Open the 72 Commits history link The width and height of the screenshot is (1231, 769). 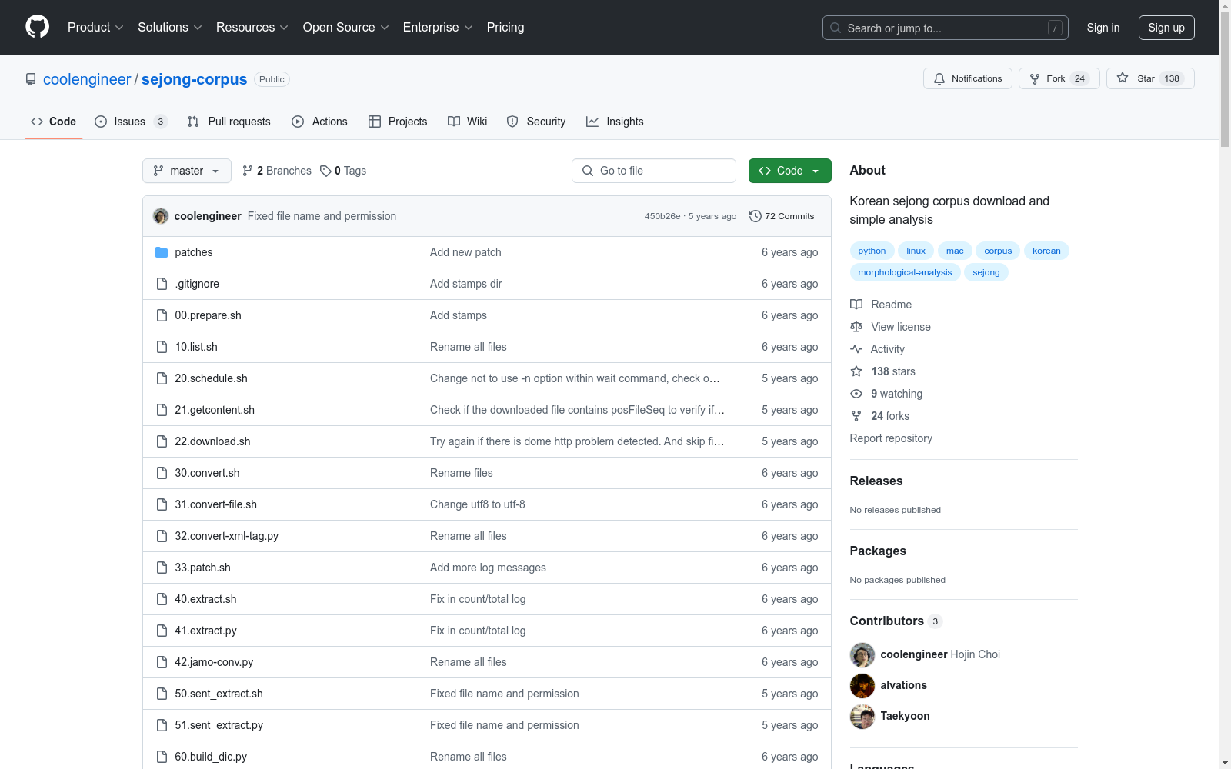[782, 216]
